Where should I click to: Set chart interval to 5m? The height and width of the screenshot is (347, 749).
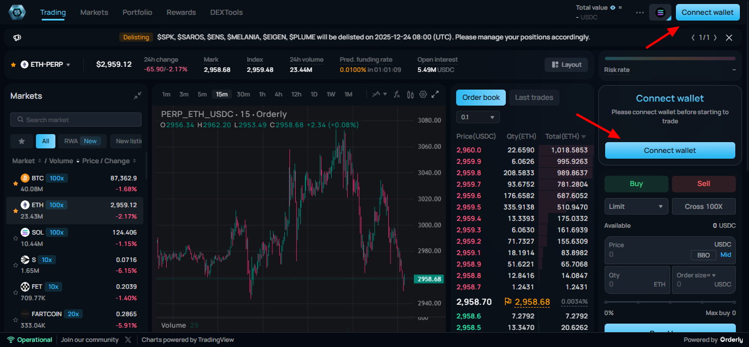click(202, 94)
